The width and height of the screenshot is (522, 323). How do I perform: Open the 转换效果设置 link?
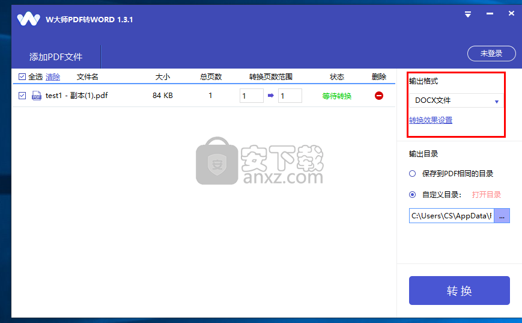tap(431, 120)
